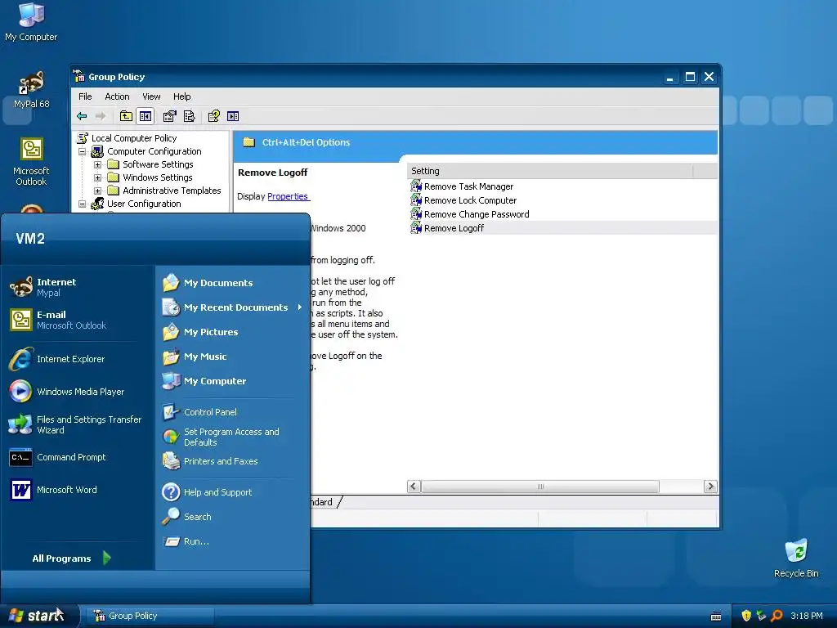837x628 pixels.
Task: Open E-mail Microsoft Outlook in Start menu
Action: tap(58, 320)
